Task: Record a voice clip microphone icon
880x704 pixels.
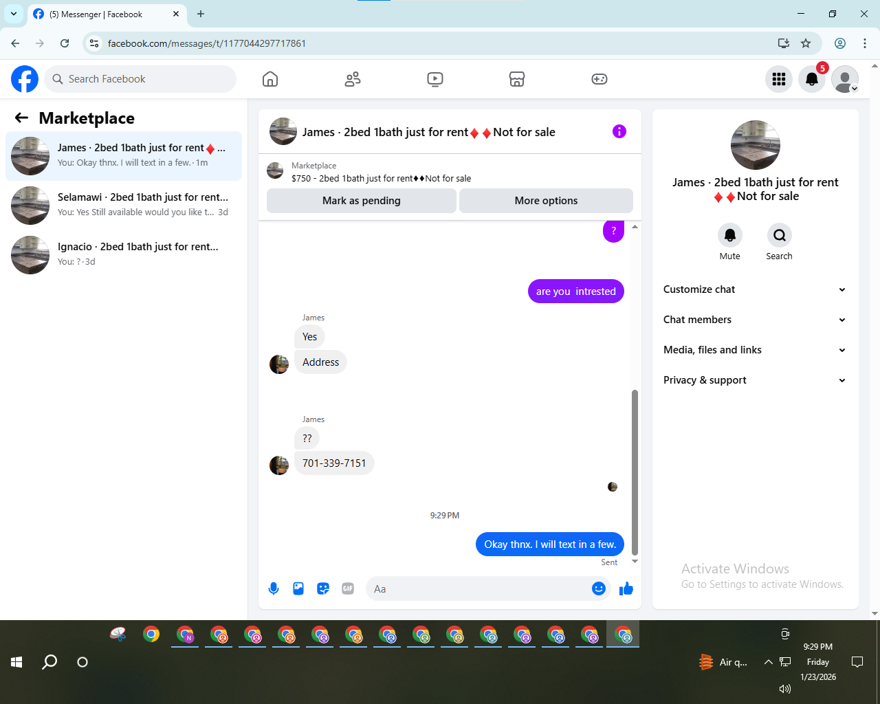Action: coord(274,588)
